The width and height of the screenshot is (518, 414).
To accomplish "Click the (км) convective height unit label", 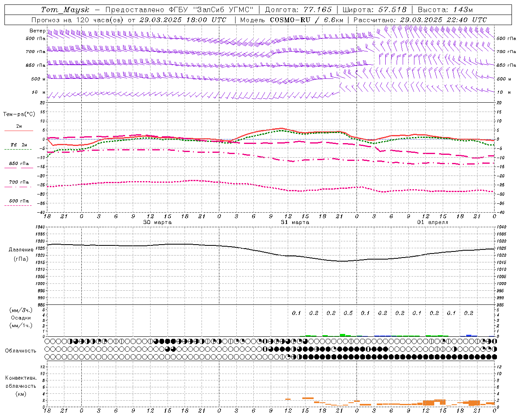I will 21,394.
